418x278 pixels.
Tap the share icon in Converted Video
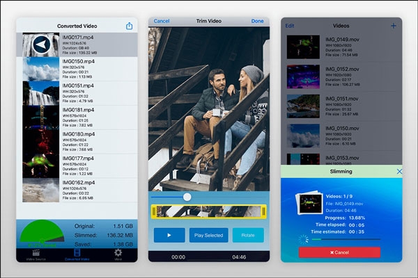[129, 26]
